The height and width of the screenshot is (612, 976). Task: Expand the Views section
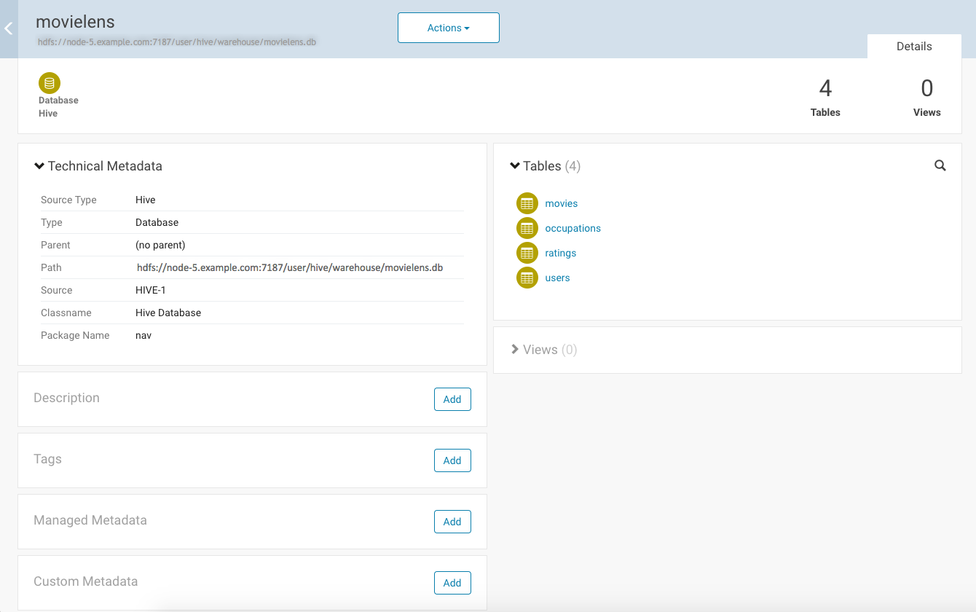(515, 350)
